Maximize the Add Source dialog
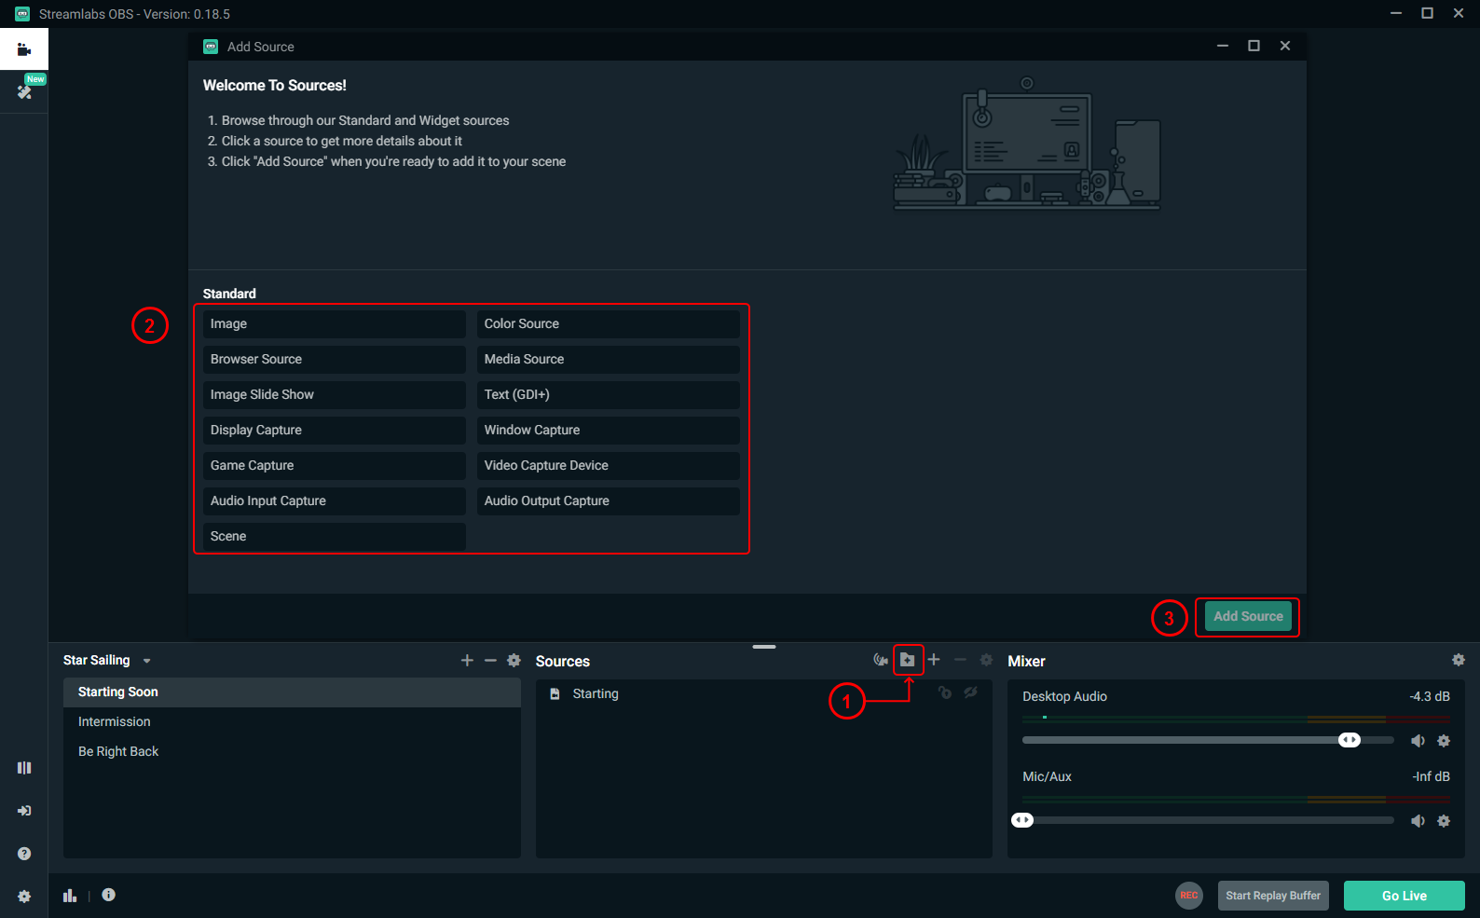 tap(1254, 46)
